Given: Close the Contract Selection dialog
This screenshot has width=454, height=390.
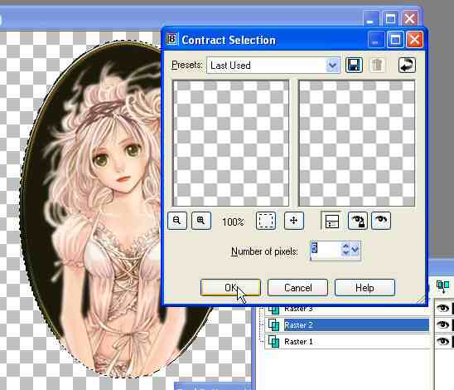Looking at the screenshot, I should tap(414, 40).
